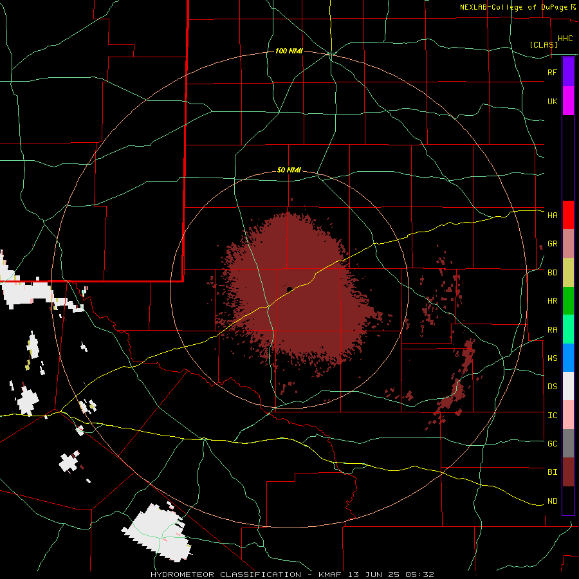The width and height of the screenshot is (579, 579).
Task: Click the DS white legend color block
Action: tap(568, 386)
